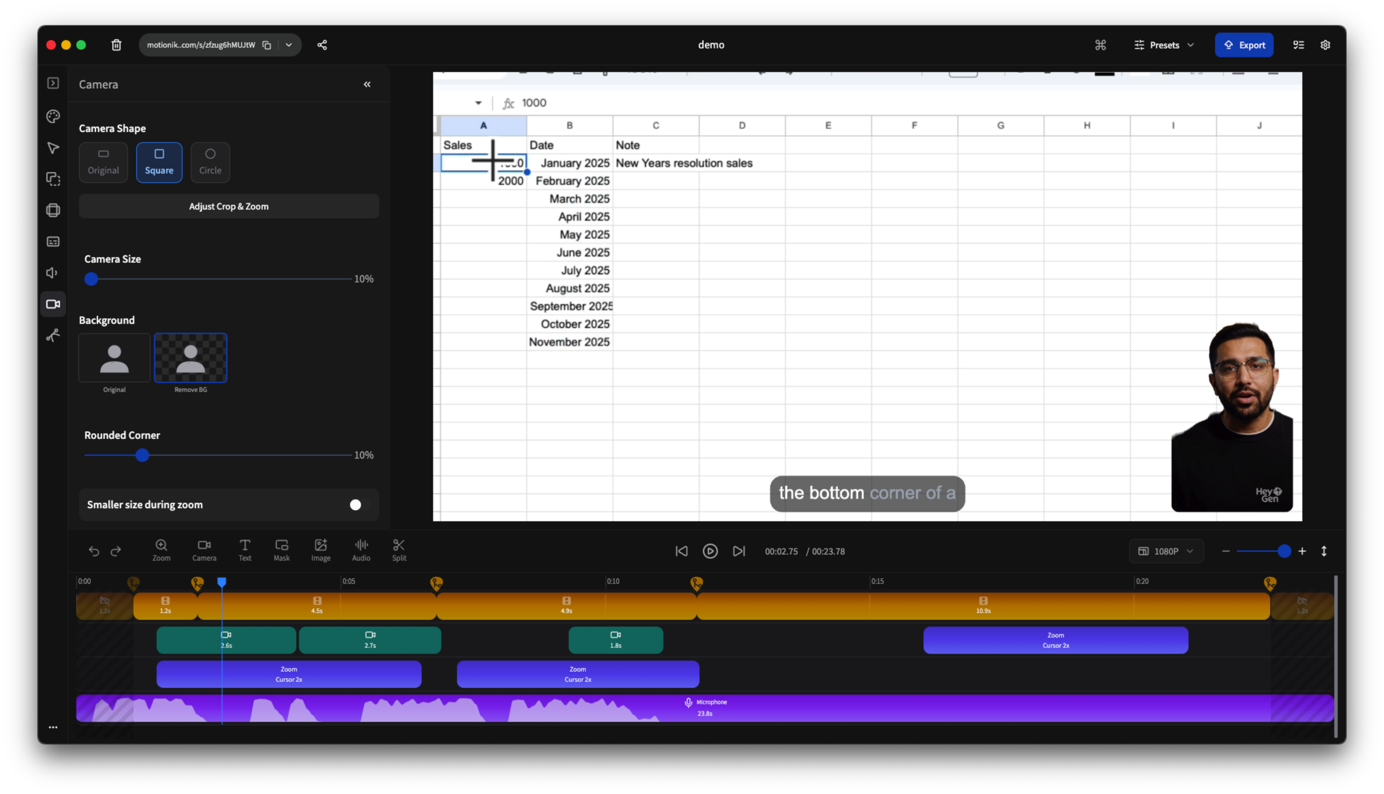Click Adjust Crop & Zoom button
1384x794 pixels.
pos(229,206)
